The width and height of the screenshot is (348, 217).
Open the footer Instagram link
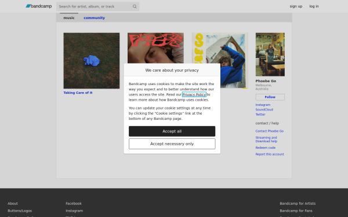(74, 211)
